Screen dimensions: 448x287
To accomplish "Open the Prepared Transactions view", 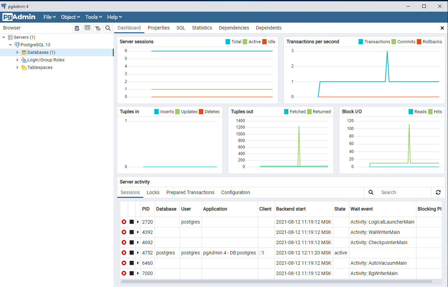I will [x=190, y=192].
